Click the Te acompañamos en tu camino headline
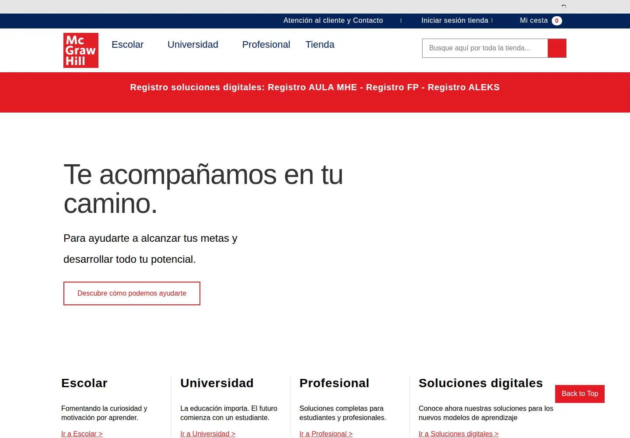Image resolution: width=630 pixels, height=438 pixels. [x=203, y=189]
